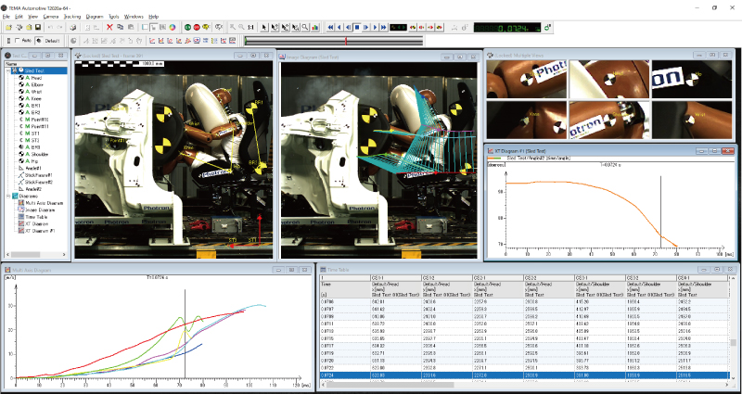Select the arrow pointer tool
742x394 pixels.
(x=265, y=27)
